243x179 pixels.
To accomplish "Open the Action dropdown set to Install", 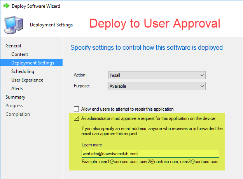I will (x=156, y=75).
